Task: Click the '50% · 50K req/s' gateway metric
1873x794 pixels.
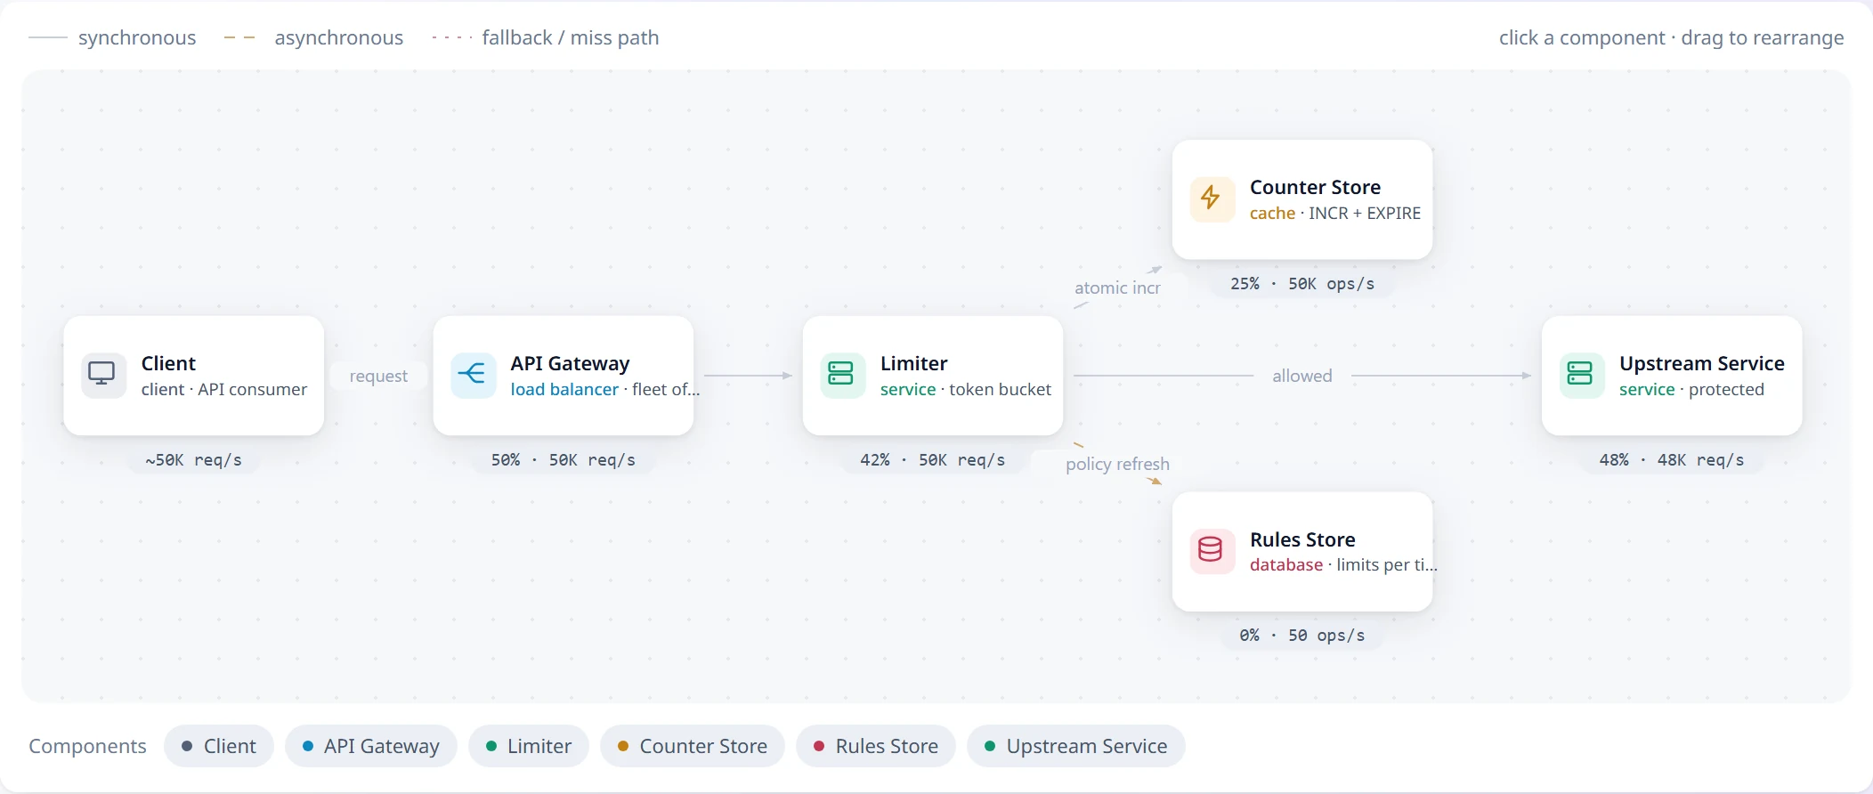Action: (564, 460)
